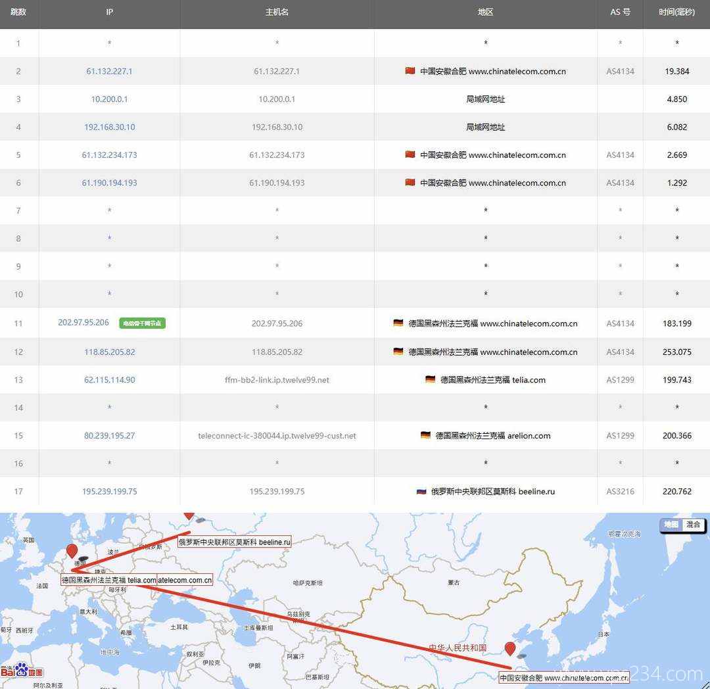Click AS3216 in hop 17 row

pyautogui.click(x=620, y=491)
